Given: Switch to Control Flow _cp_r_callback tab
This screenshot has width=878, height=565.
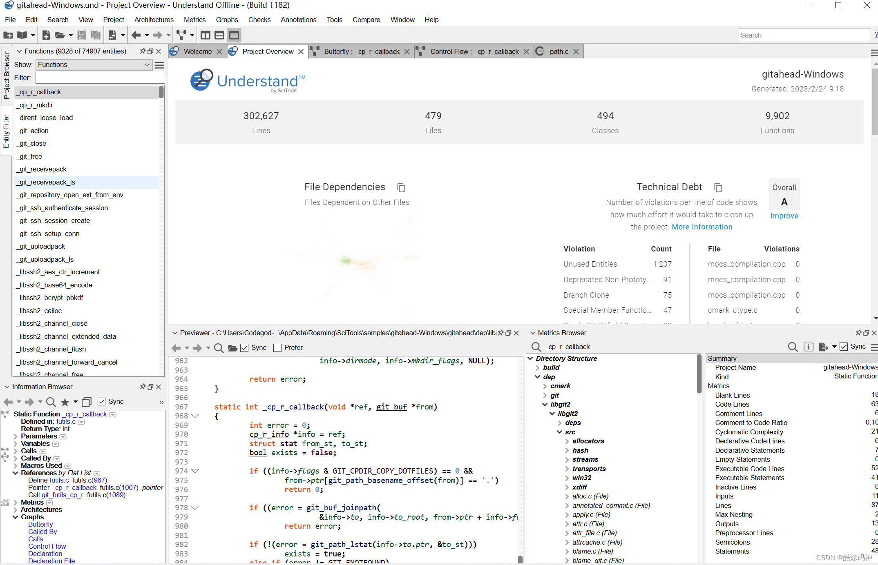Looking at the screenshot, I should pos(474,51).
